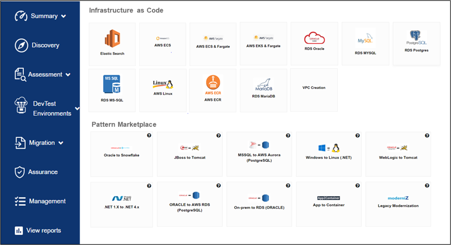
Task: Open the Discovery sidebar item
Action: 37,45
